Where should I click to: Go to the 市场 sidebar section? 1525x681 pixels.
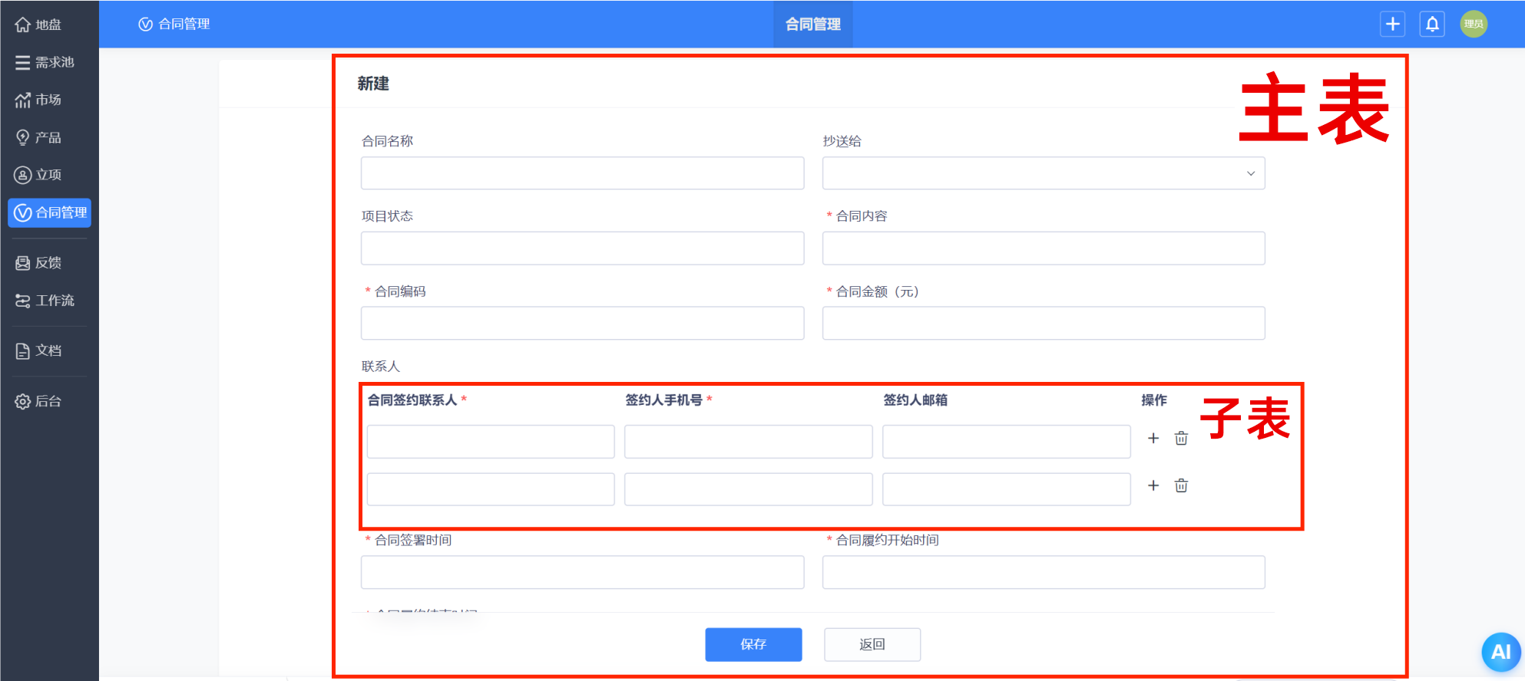tap(38, 100)
